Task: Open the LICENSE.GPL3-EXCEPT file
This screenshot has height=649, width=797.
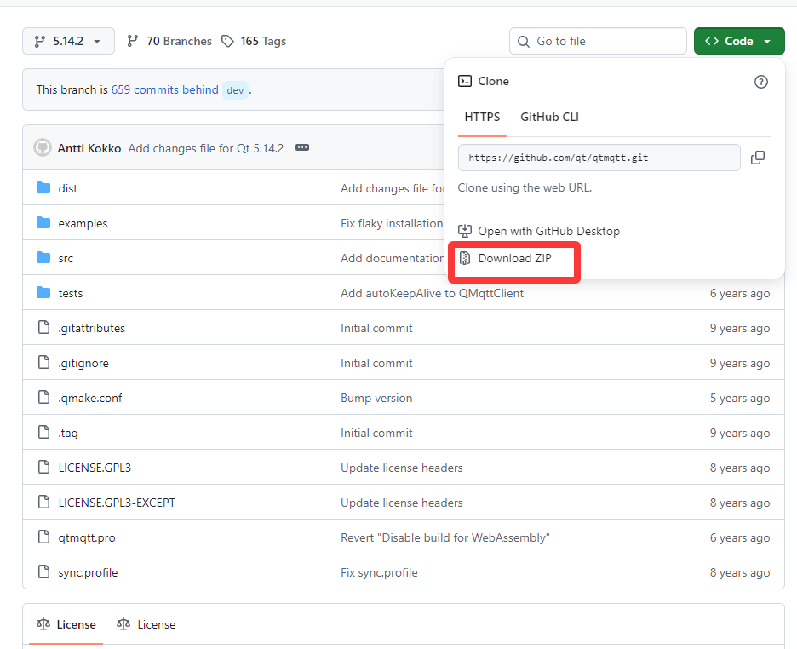Action: point(117,503)
